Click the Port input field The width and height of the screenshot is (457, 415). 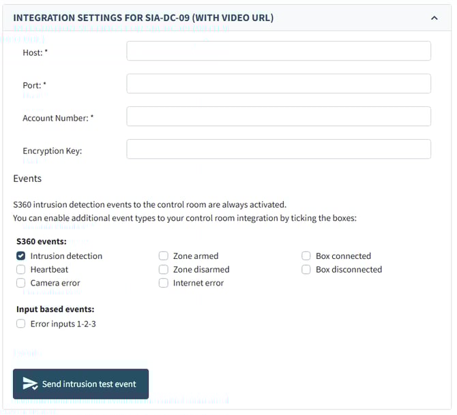coord(278,84)
